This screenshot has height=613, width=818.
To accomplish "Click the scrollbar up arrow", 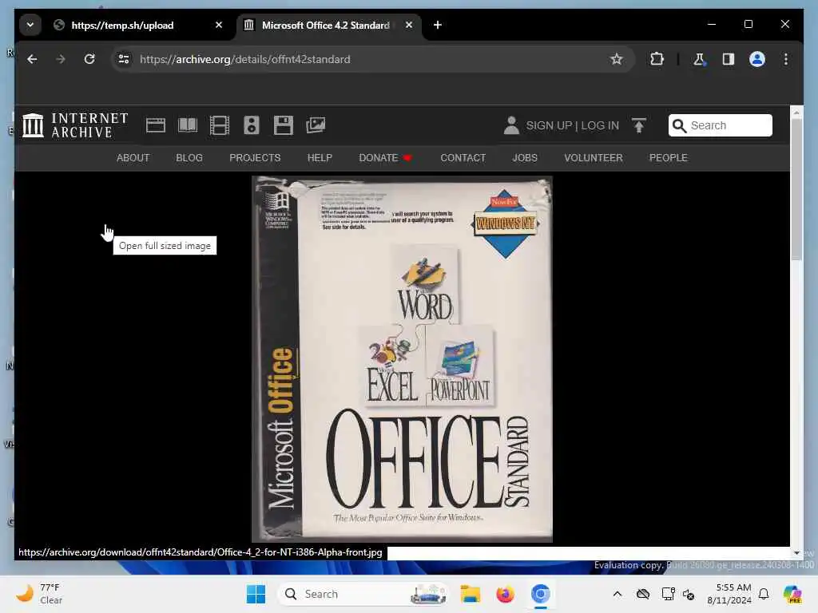I will pos(796,112).
